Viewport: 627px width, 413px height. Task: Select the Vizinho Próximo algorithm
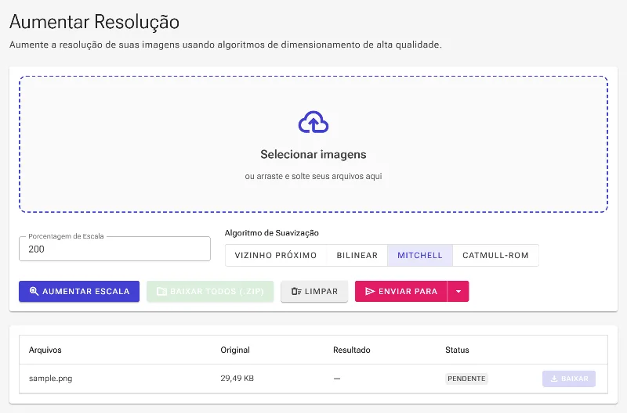coord(276,255)
